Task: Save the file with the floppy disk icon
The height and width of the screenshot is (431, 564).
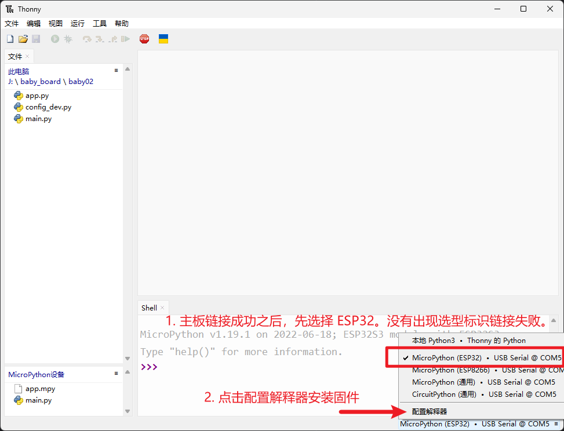Action: 36,39
